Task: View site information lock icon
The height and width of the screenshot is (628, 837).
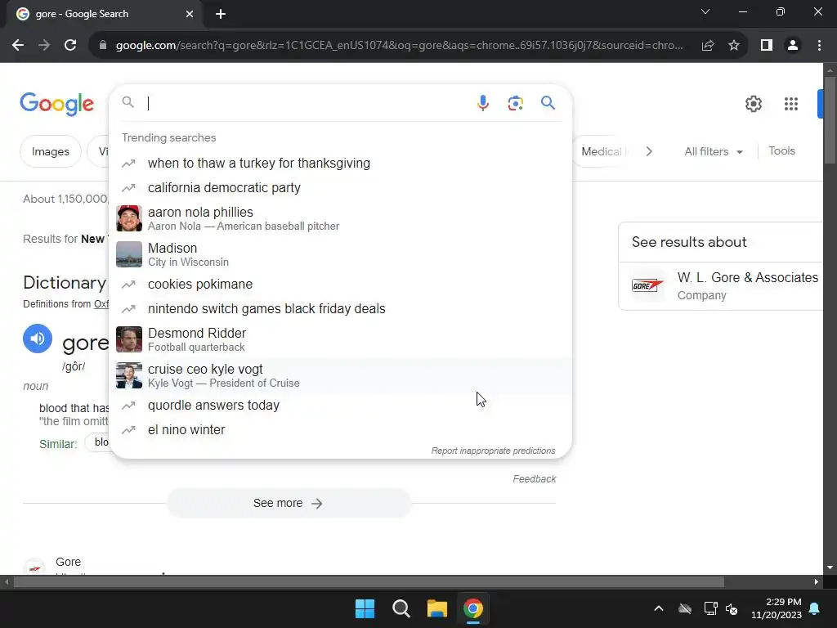Action: tap(103, 46)
